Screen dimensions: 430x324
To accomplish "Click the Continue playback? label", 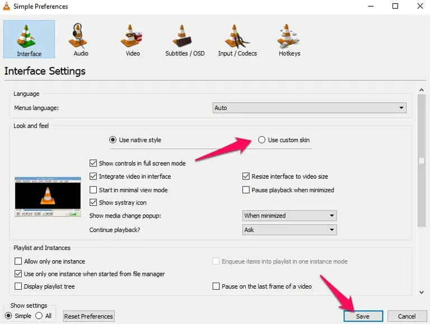I will pyautogui.click(x=115, y=230).
